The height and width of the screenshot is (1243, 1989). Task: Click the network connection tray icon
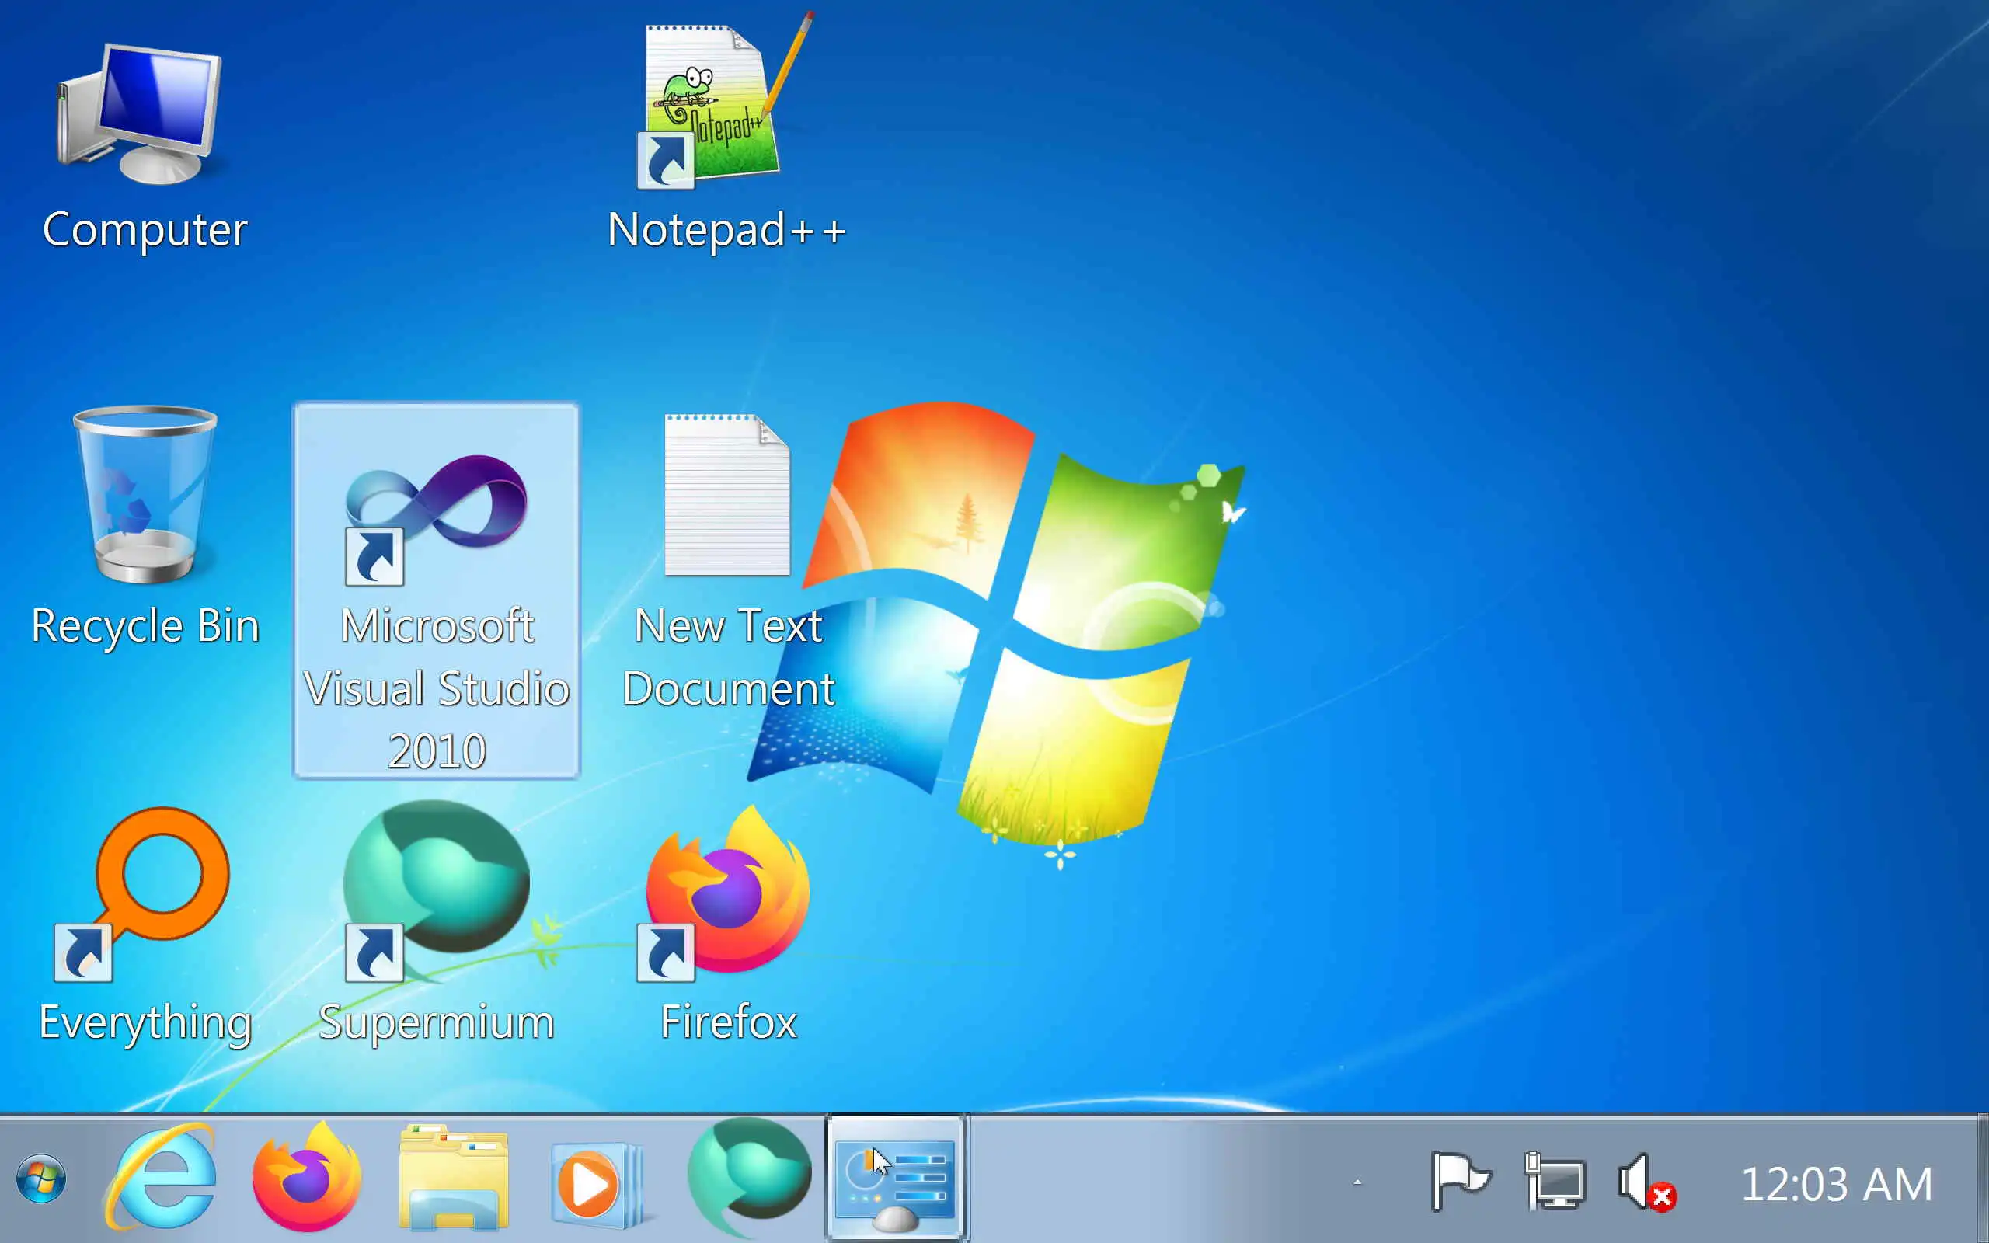tap(1554, 1182)
